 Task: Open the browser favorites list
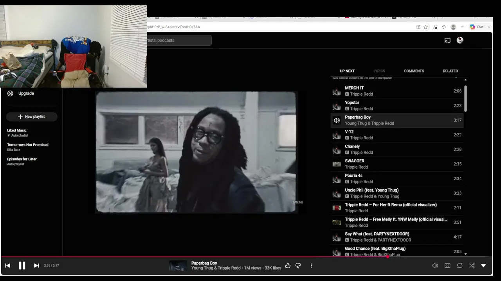444,27
